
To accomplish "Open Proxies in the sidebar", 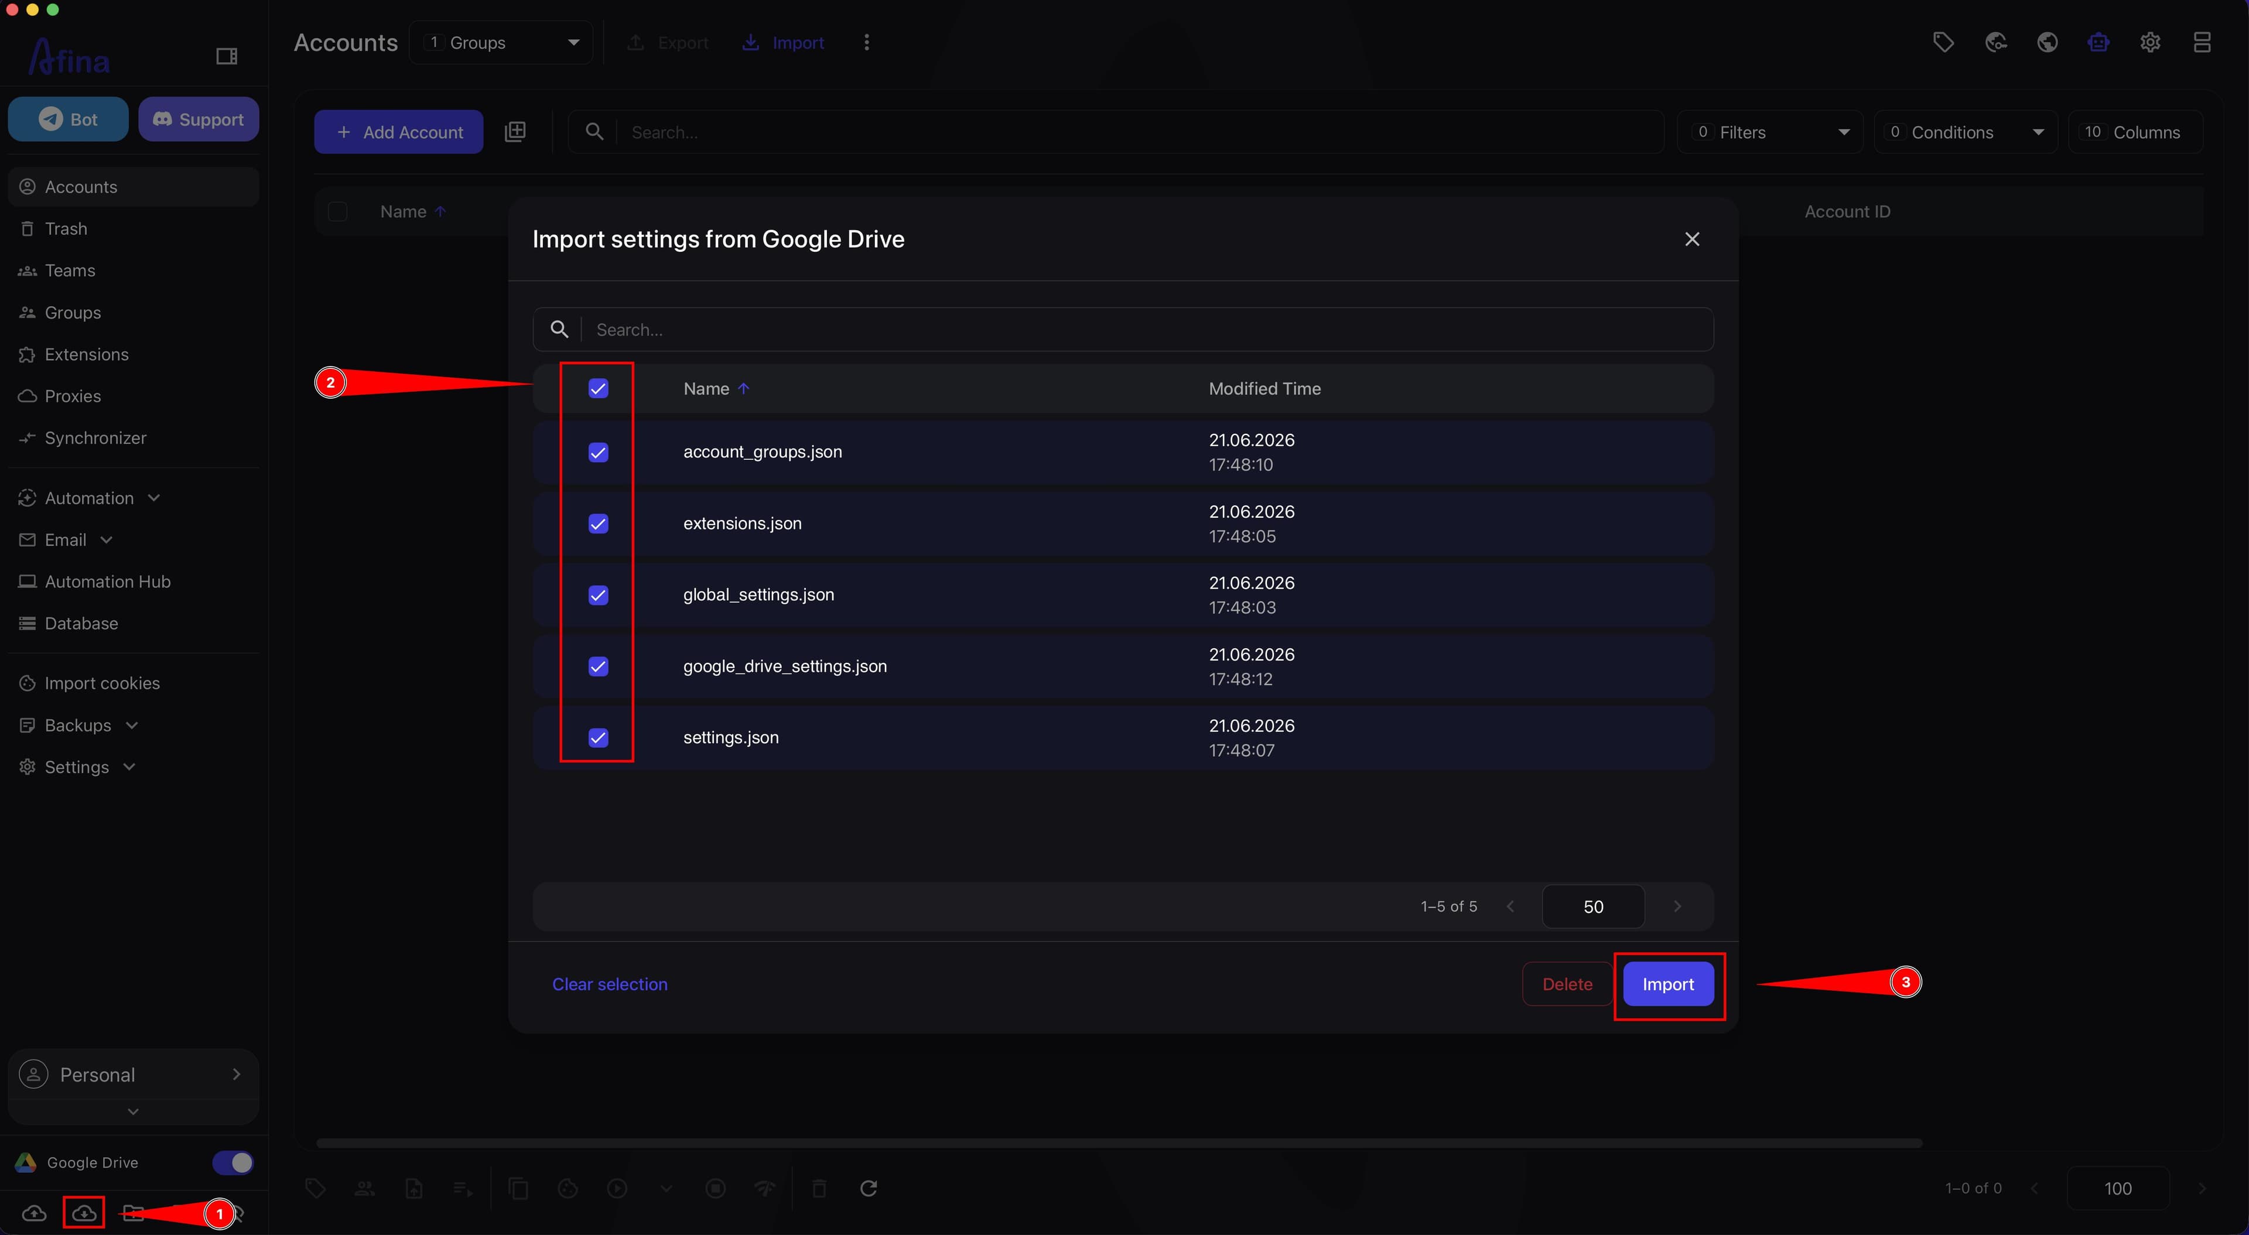I will point(134,396).
